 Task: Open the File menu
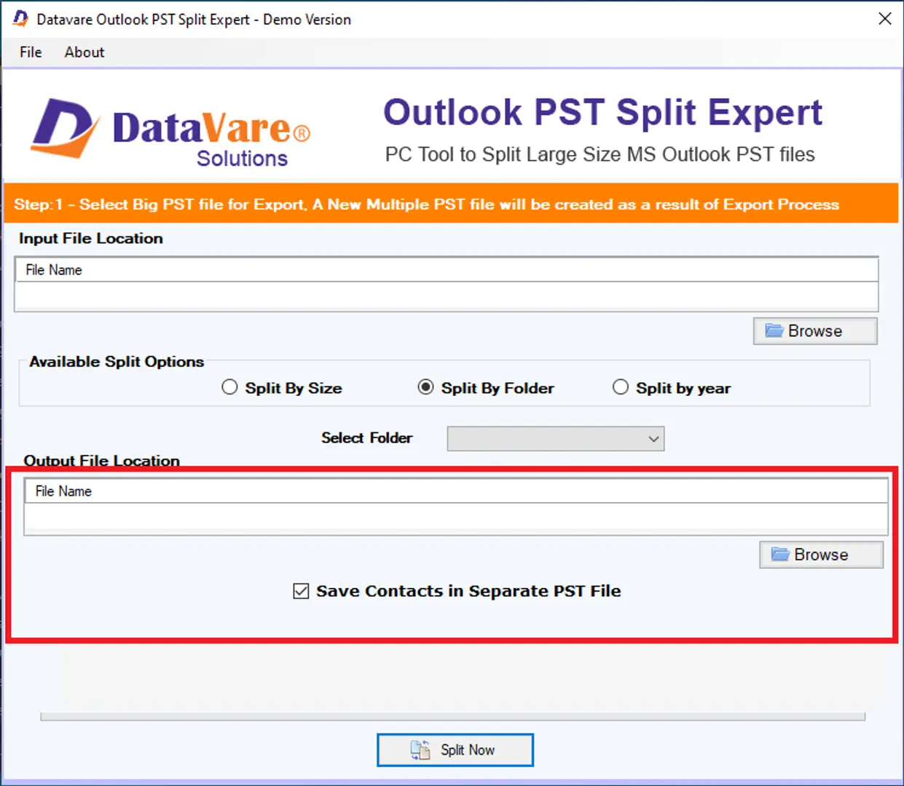(31, 52)
